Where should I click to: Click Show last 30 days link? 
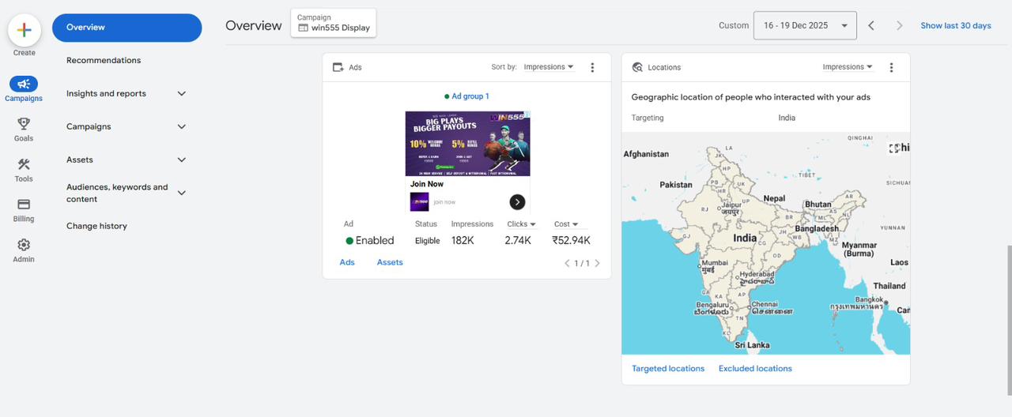(955, 25)
